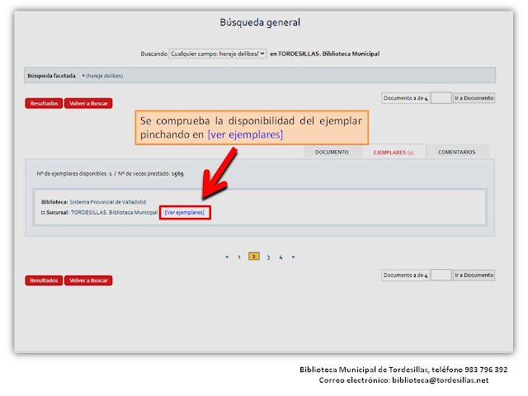Click the lower 'Ir a Documento' button
Viewport: 528px width, 396px height.
pos(474,275)
